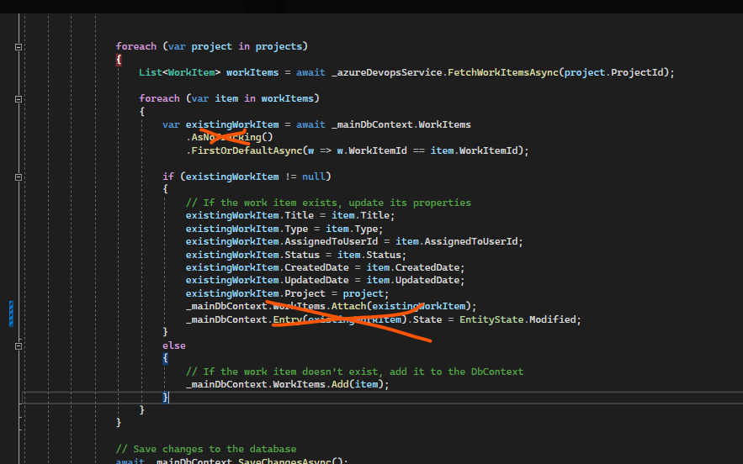Click 'var existingWorkItem' declaration
The image size is (743, 464).
[220, 124]
